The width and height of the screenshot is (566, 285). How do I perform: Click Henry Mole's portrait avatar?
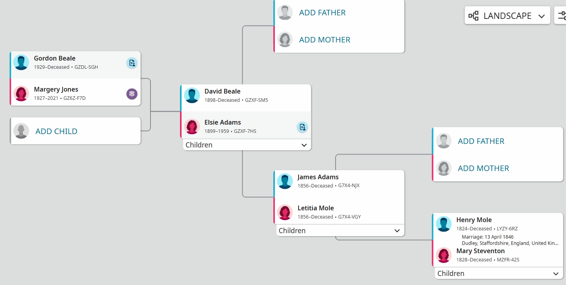[x=444, y=224]
